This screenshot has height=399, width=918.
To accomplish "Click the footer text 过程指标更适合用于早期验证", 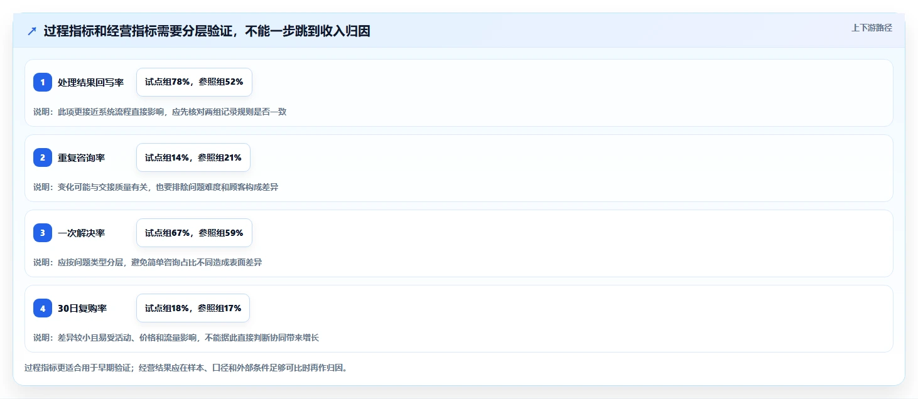I will [186, 368].
